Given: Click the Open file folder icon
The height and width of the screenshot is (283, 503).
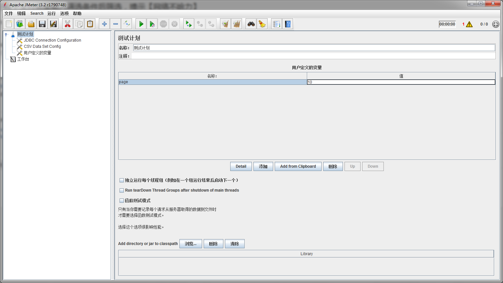Looking at the screenshot, I should [x=31, y=24].
